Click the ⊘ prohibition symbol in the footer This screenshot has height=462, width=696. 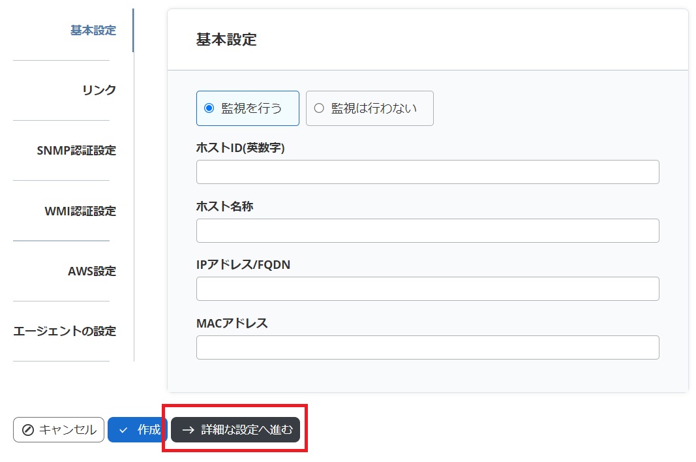[x=27, y=430]
